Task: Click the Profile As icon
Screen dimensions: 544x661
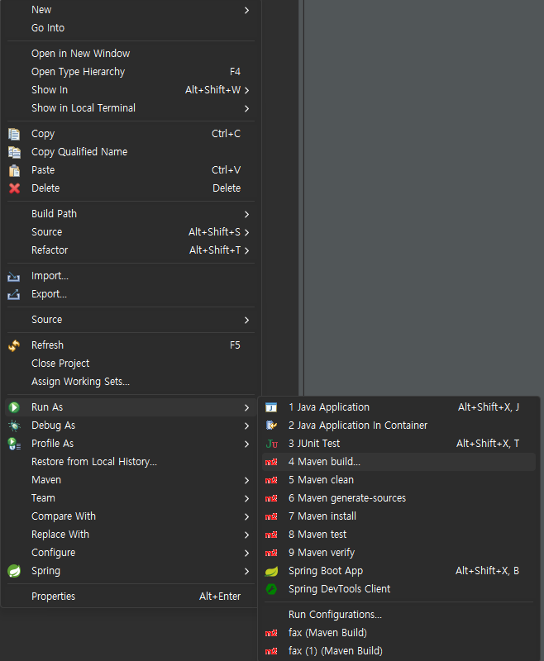Action: pyautogui.click(x=14, y=444)
